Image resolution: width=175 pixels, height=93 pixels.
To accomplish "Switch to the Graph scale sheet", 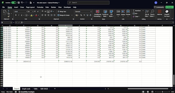I will point(26,89).
